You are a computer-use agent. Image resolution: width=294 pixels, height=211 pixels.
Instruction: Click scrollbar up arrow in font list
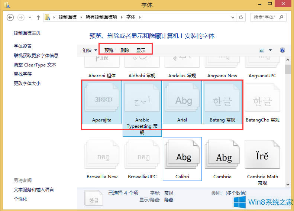[288, 60]
